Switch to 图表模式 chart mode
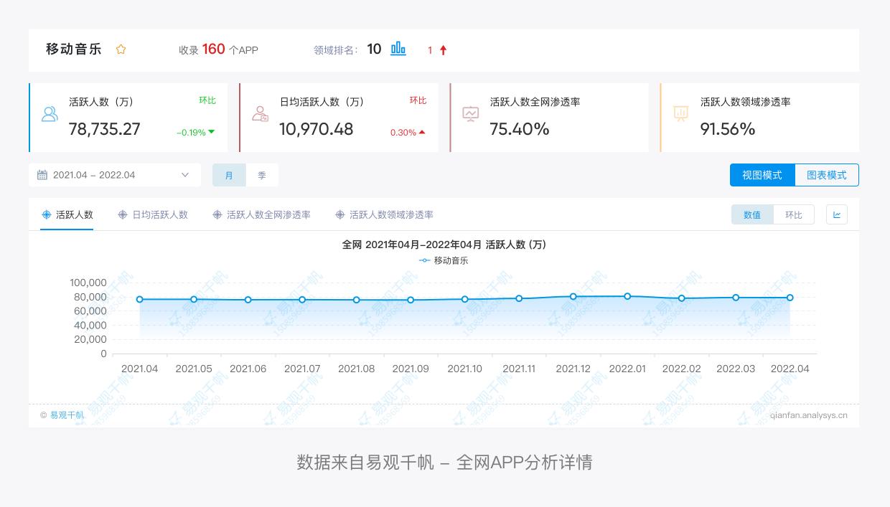Image resolution: width=890 pixels, height=507 pixels. coord(827,175)
